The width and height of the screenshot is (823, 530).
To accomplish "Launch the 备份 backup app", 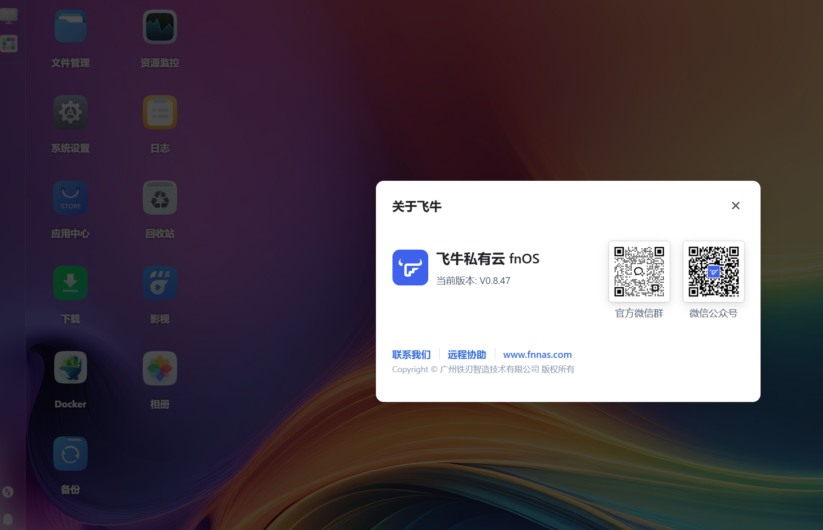I will [70, 454].
